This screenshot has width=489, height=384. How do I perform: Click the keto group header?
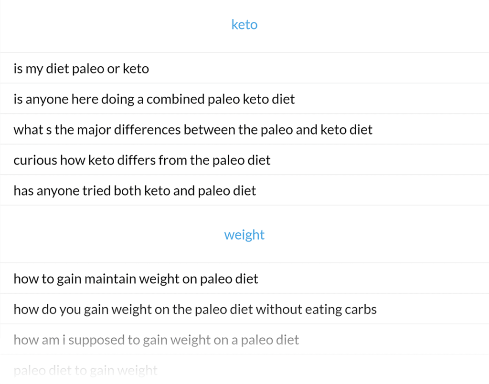(244, 25)
